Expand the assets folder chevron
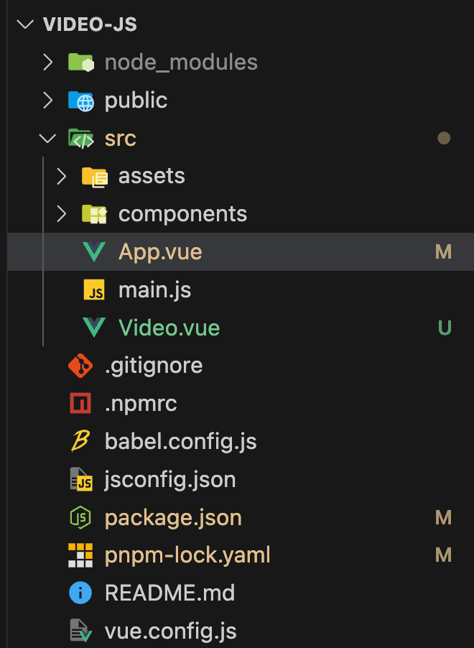 coord(62,176)
